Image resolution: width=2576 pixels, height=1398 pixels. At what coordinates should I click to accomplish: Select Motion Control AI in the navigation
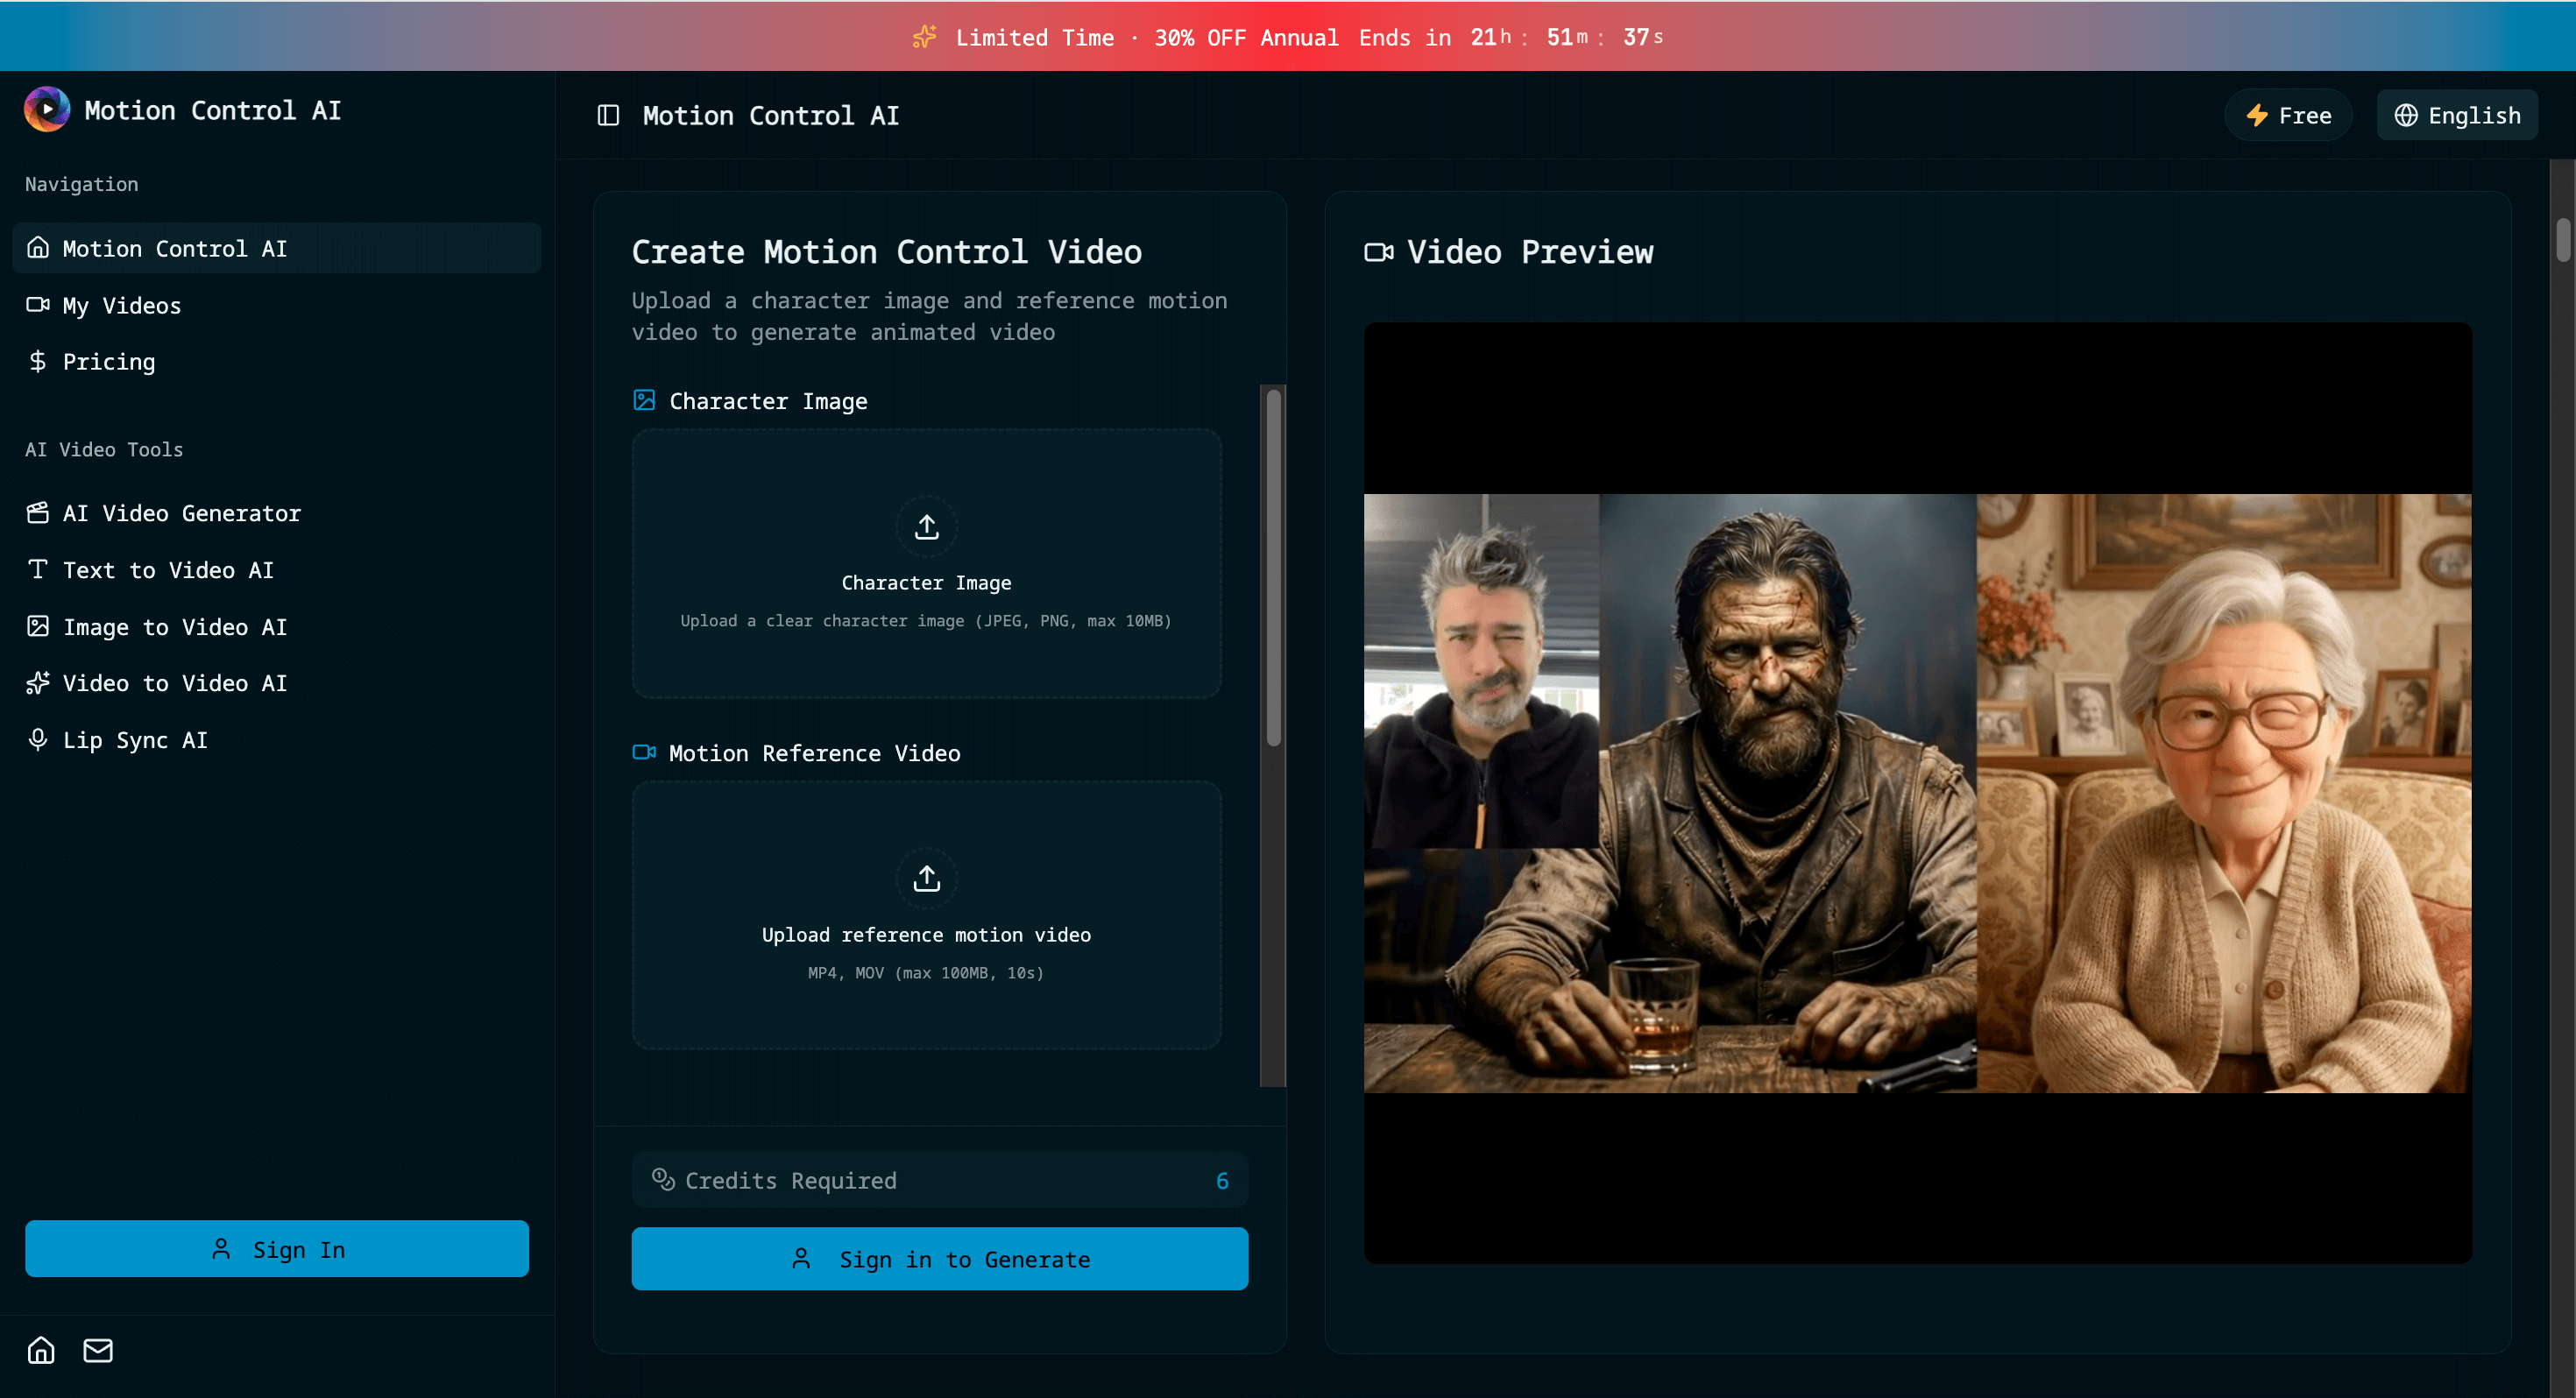tap(175, 248)
